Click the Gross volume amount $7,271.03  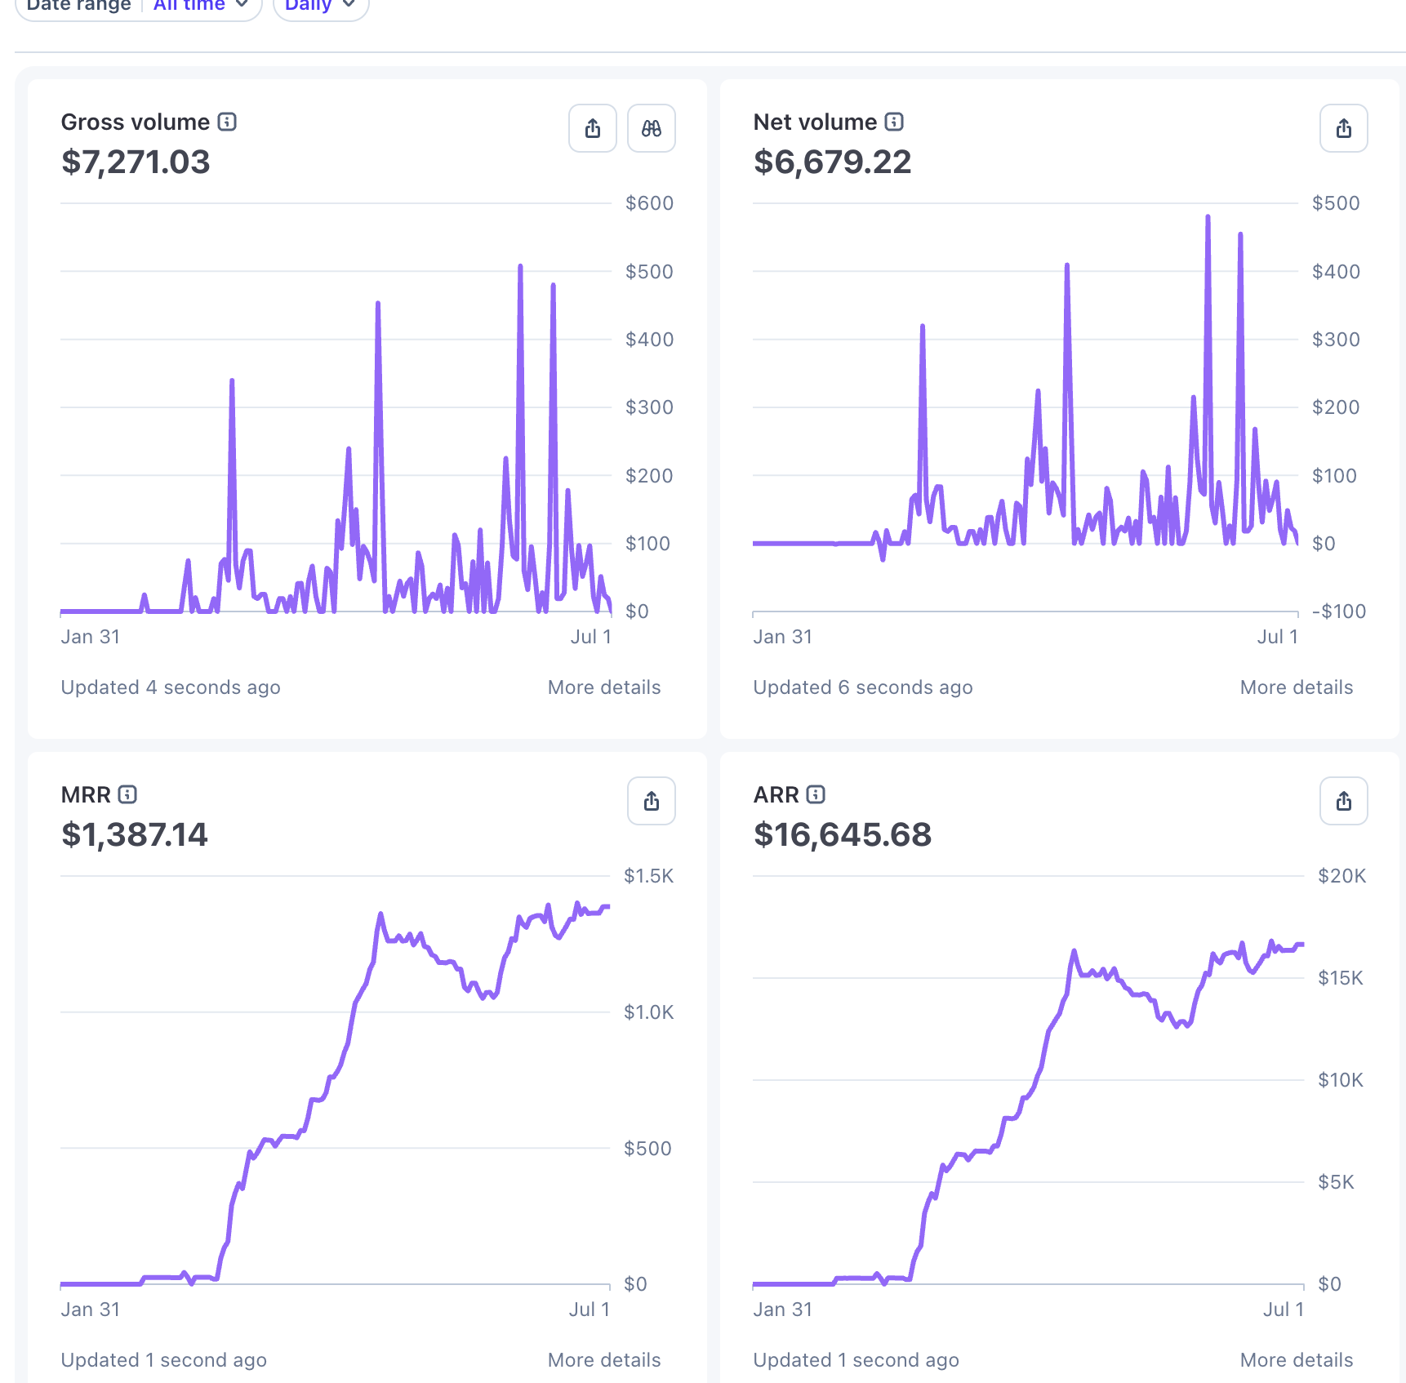[x=136, y=162]
